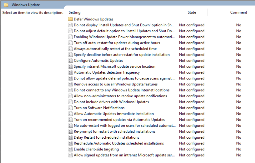The image size is (255, 163).
Task: Click icon beside Re-prompt for restart policy
Action: [x=70, y=132]
